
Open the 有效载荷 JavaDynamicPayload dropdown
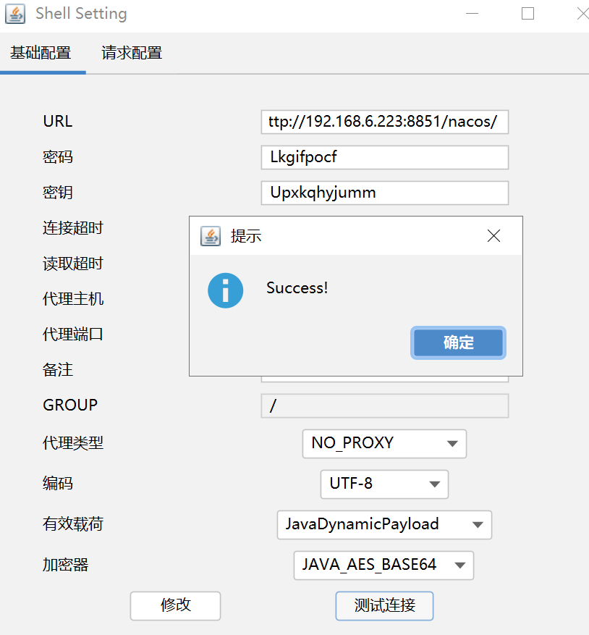tap(384, 525)
